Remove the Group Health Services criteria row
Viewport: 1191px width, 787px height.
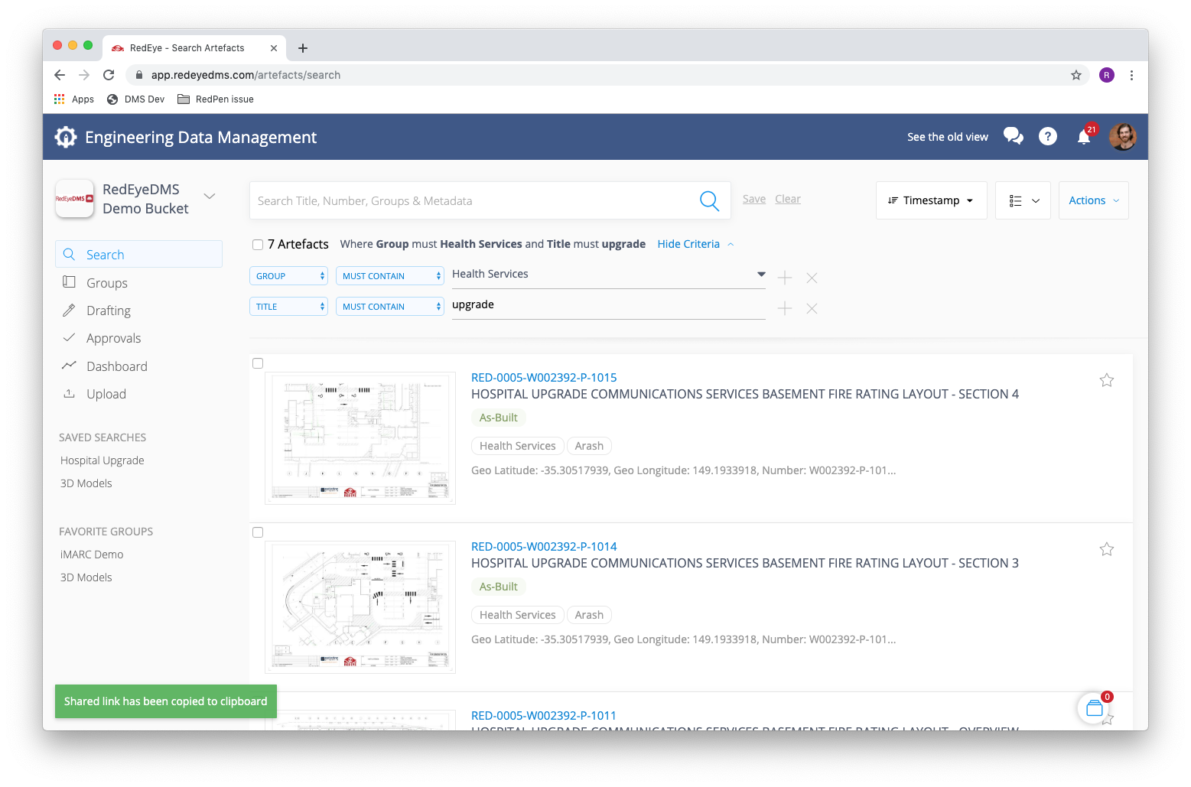(812, 278)
